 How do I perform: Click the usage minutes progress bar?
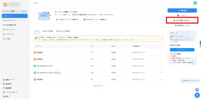(x=182, y=38)
